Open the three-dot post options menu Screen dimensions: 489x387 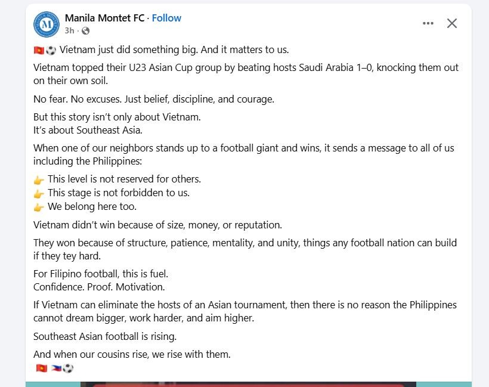click(x=428, y=23)
